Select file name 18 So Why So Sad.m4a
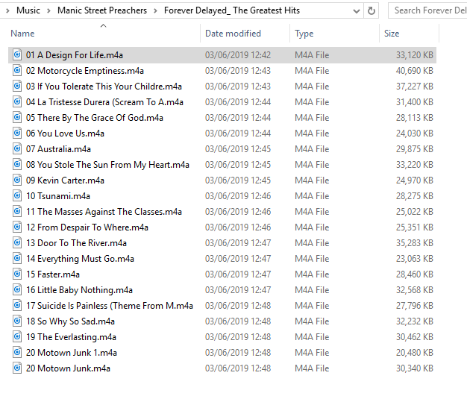Viewport: 467px width, 402px height. click(x=70, y=321)
